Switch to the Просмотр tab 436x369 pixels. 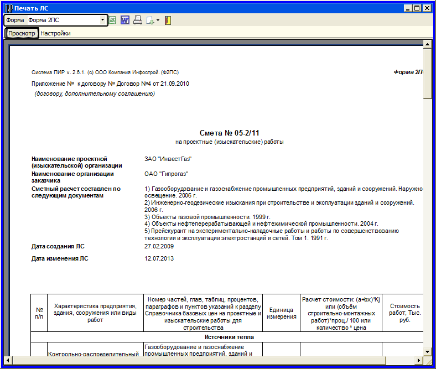pos(22,33)
